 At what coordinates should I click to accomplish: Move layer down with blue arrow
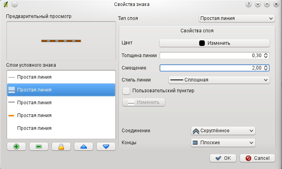pyautogui.click(x=106, y=147)
